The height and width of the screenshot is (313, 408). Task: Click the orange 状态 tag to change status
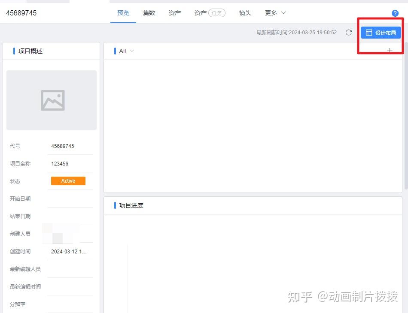(67, 181)
